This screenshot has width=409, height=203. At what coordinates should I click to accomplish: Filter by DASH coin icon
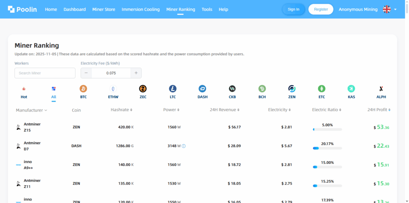pyautogui.click(x=203, y=89)
